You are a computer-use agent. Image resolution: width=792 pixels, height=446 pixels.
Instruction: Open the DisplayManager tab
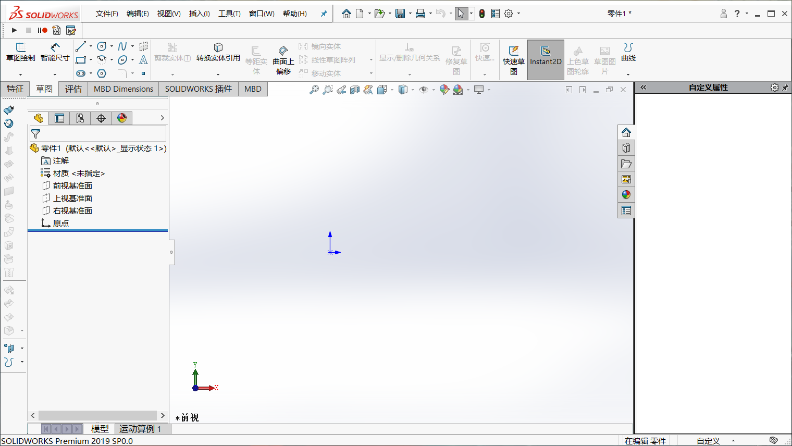click(122, 118)
